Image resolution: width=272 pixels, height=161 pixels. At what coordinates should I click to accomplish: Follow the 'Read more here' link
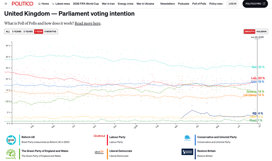pos(87,23)
